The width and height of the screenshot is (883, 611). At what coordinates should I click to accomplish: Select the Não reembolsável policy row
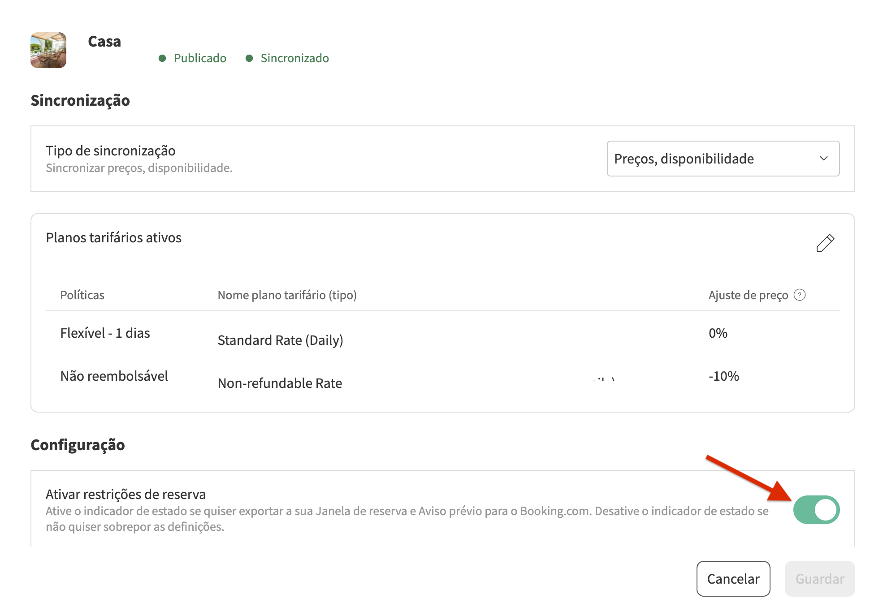pos(114,376)
